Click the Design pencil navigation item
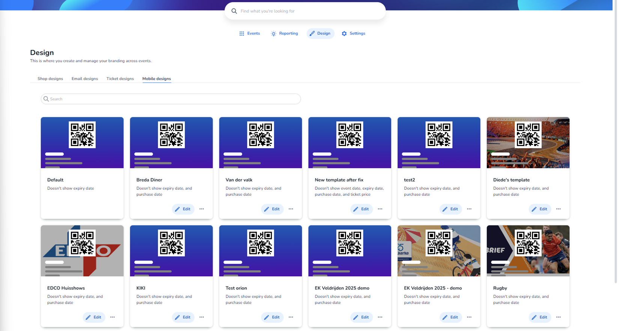This screenshot has height=331, width=619. 320,33
